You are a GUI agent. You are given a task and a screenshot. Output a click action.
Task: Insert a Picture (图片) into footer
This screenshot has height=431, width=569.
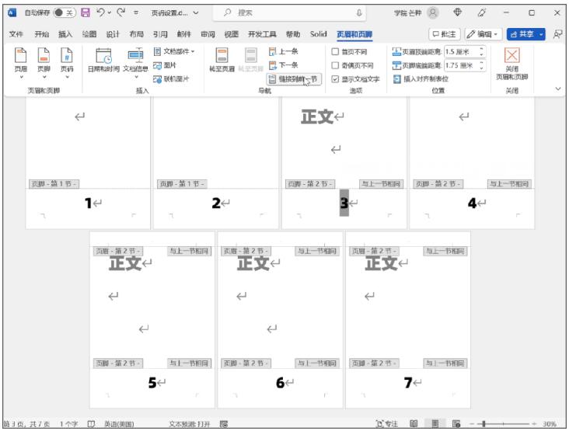(167, 65)
